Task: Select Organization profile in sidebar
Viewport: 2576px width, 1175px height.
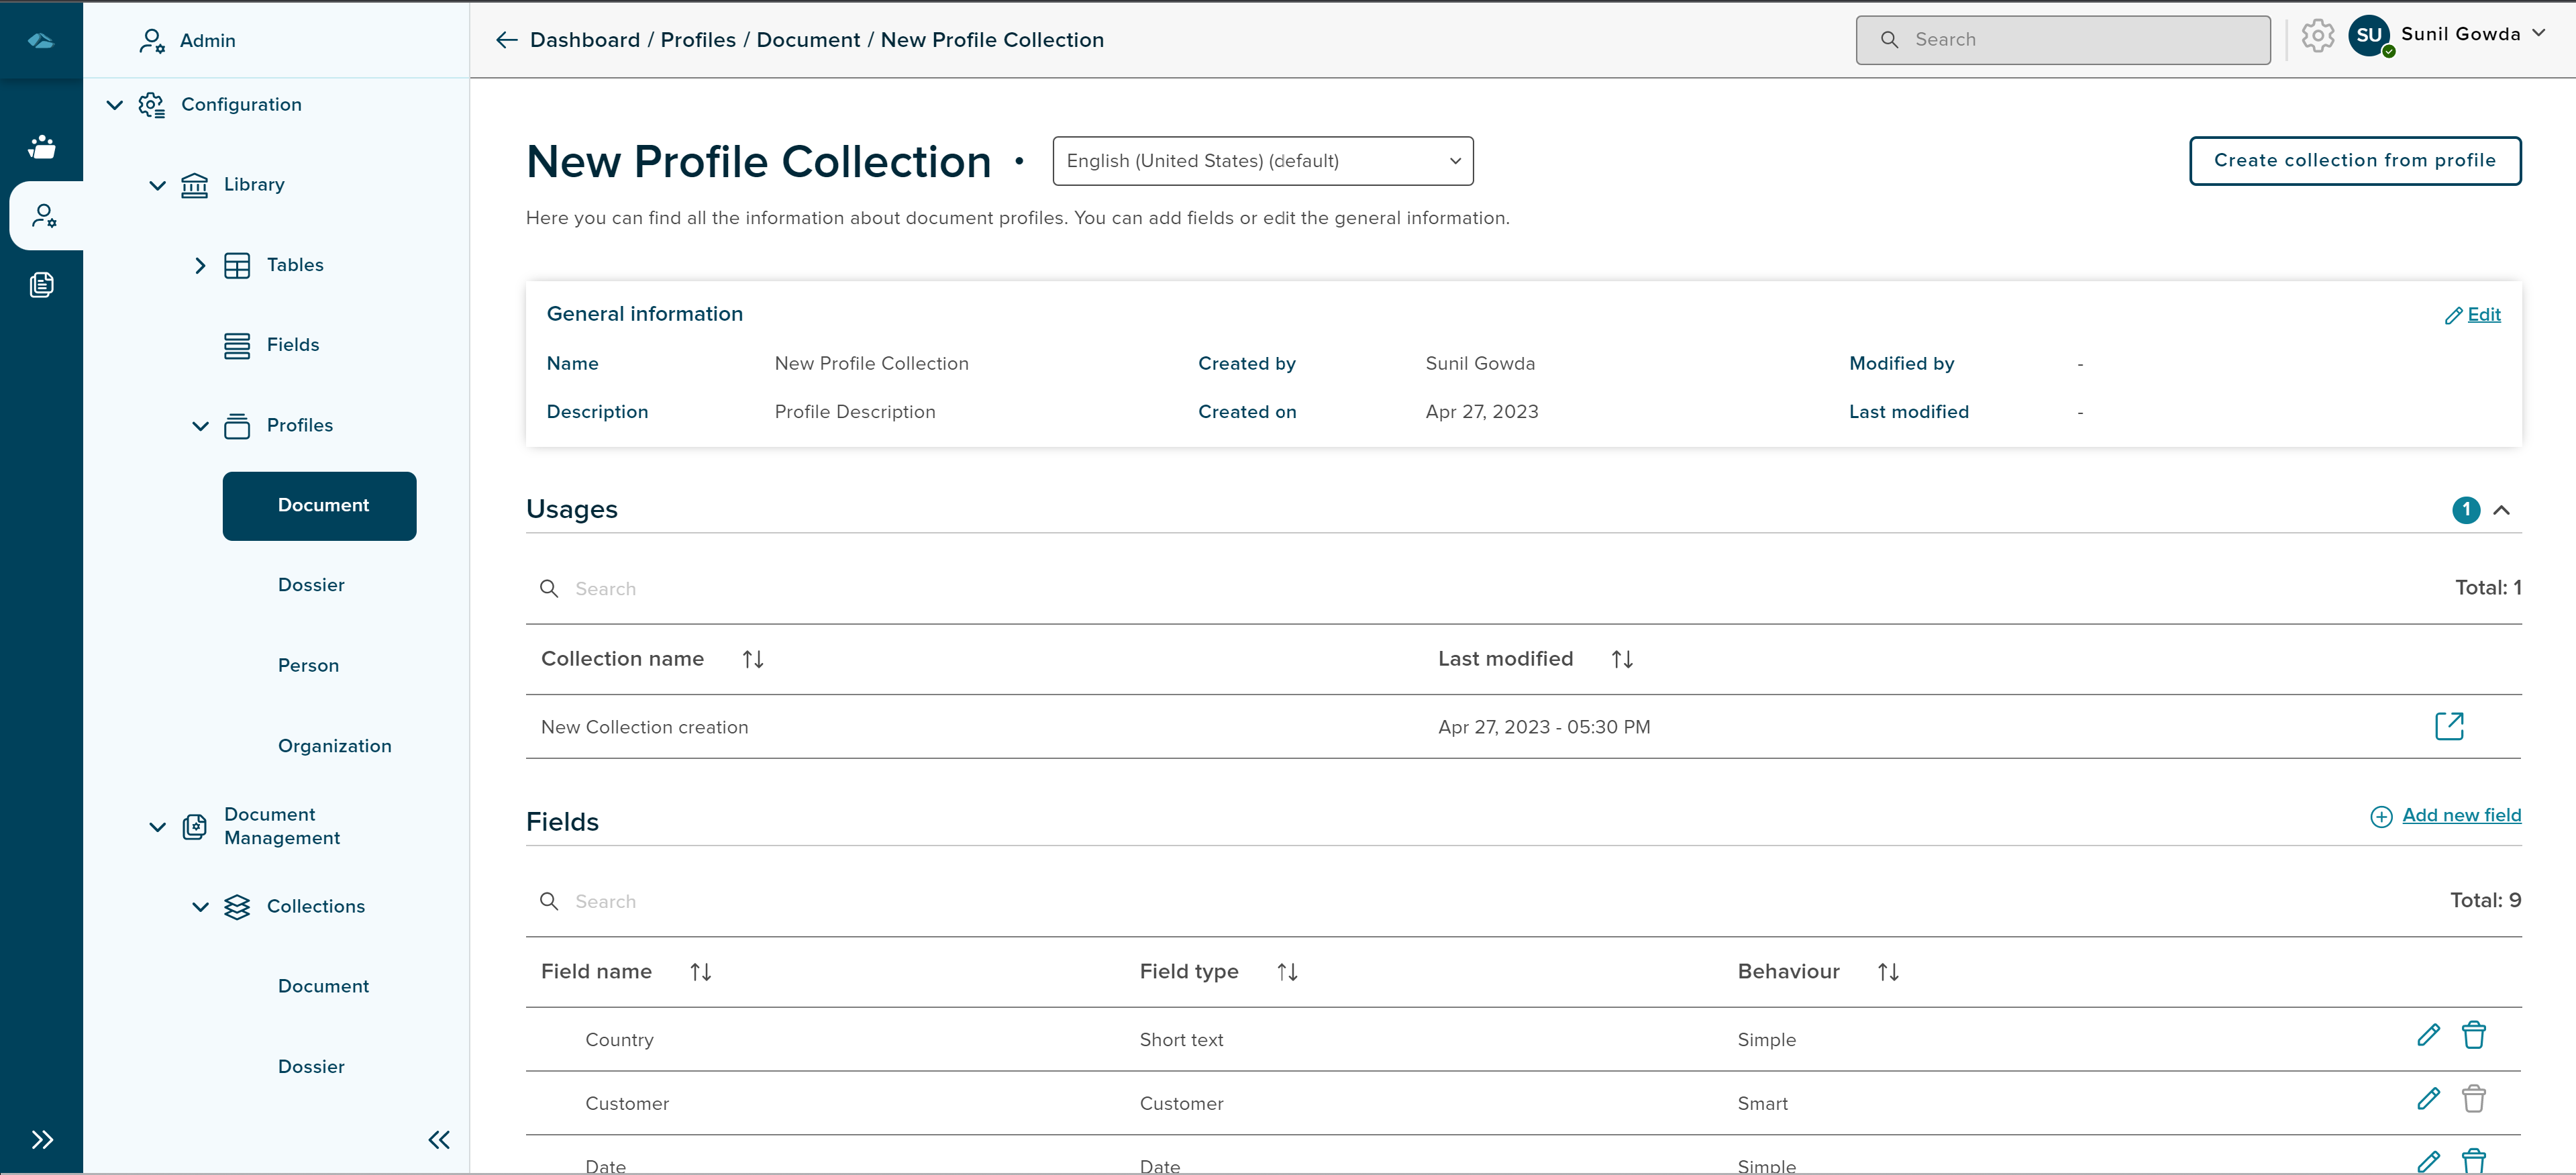Action: click(x=334, y=746)
